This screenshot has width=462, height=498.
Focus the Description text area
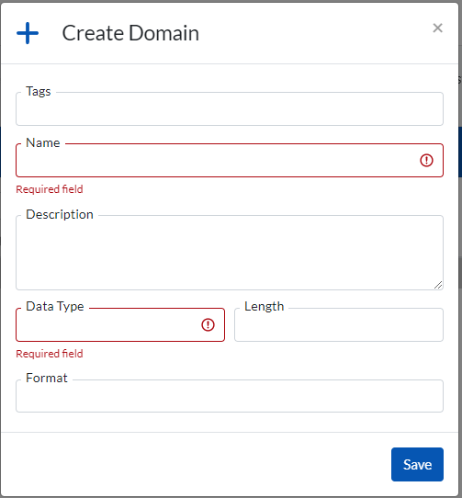click(230, 253)
